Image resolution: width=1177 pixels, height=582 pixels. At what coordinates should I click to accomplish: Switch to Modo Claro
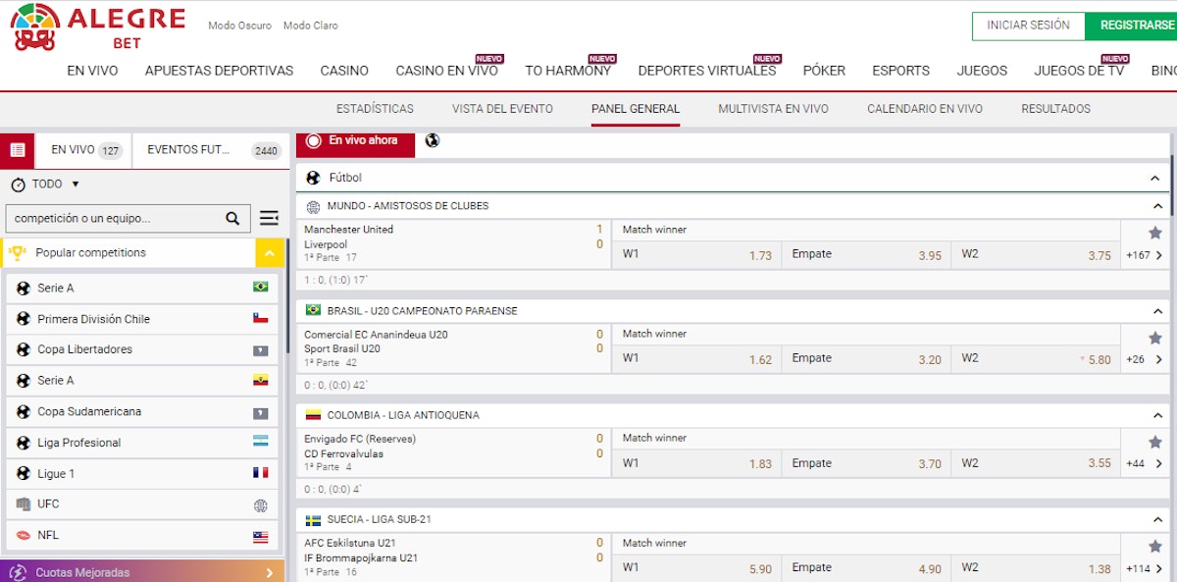click(x=310, y=26)
